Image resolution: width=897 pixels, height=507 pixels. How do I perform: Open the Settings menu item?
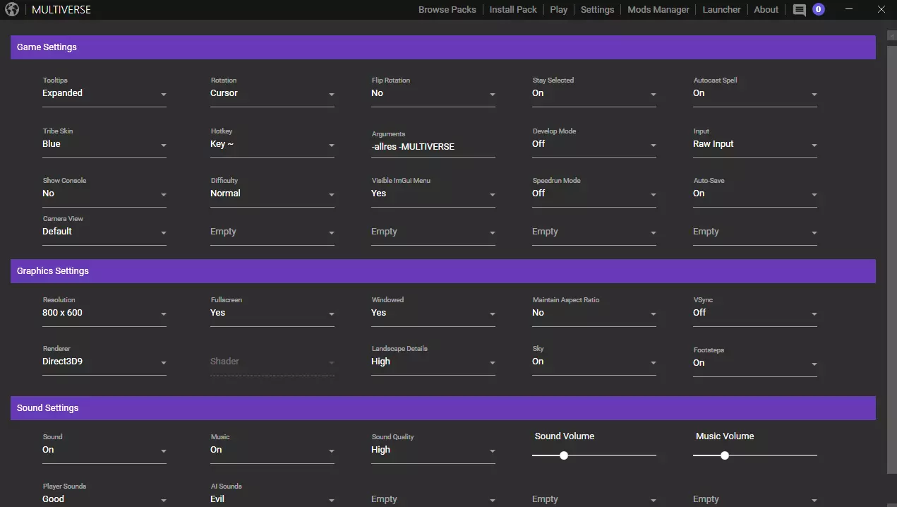[x=598, y=10]
